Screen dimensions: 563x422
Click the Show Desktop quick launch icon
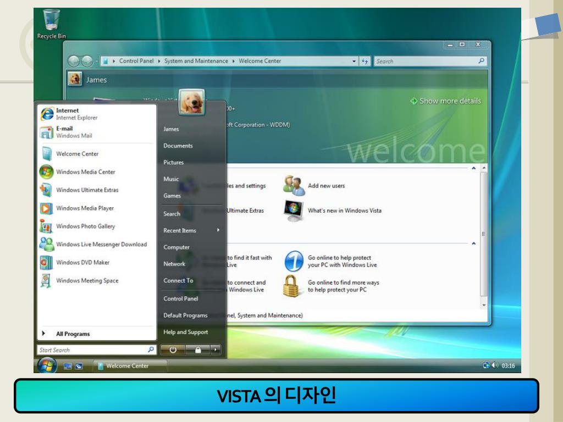[68, 366]
